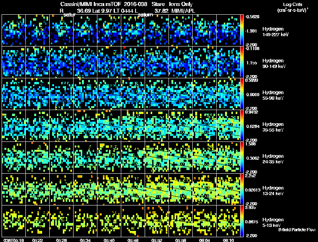Select the 'Hydrogen 35-55 keV' row label
This screenshot has height=242, width=318.
[273, 127]
